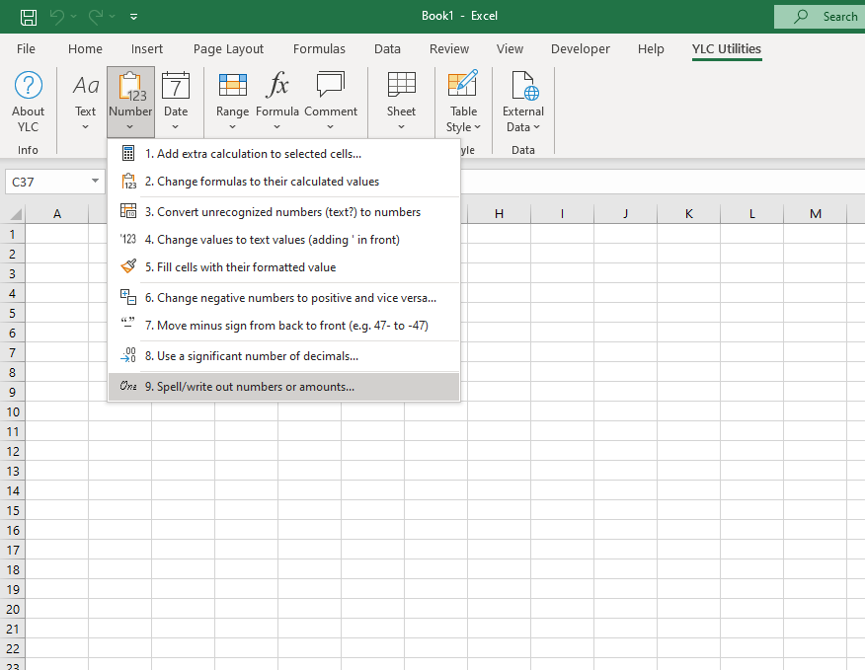The width and height of the screenshot is (865, 670).
Task: Open the Developer ribbon tab
Action: [581, 48]
